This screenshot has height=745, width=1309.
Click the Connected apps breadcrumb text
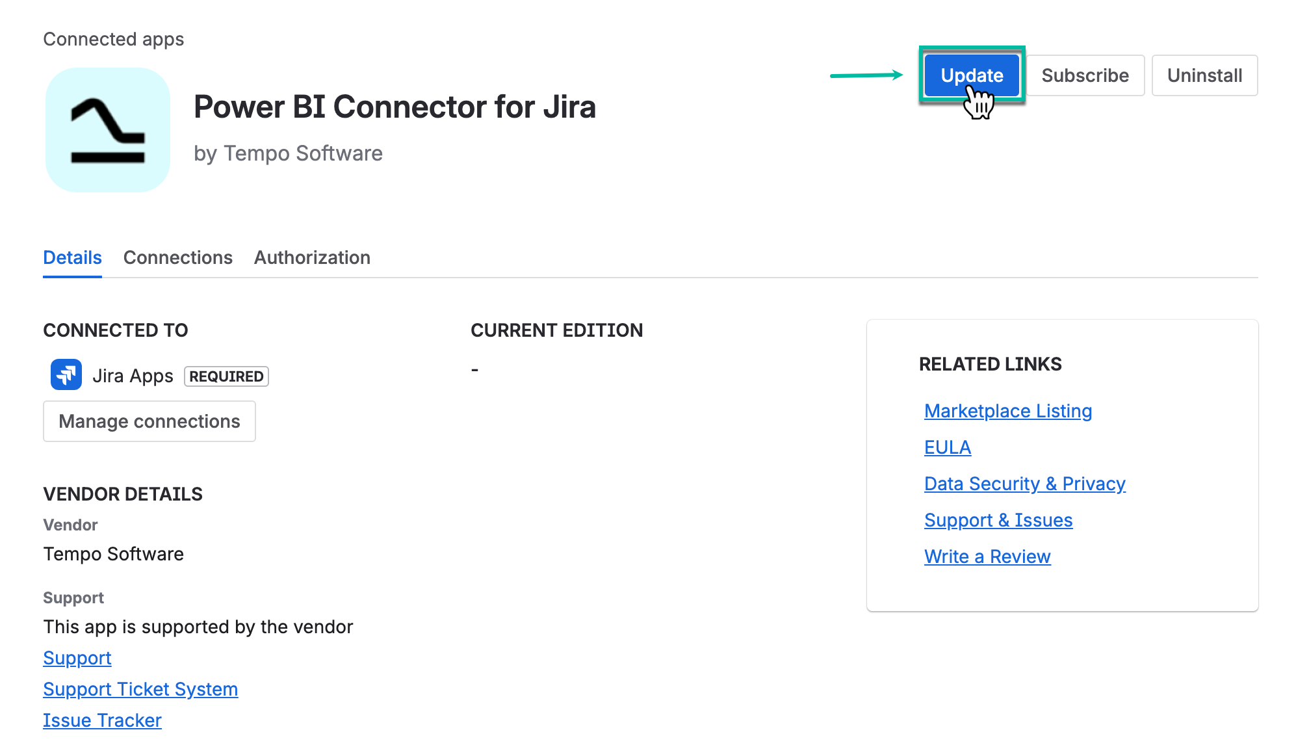(114, 39)
